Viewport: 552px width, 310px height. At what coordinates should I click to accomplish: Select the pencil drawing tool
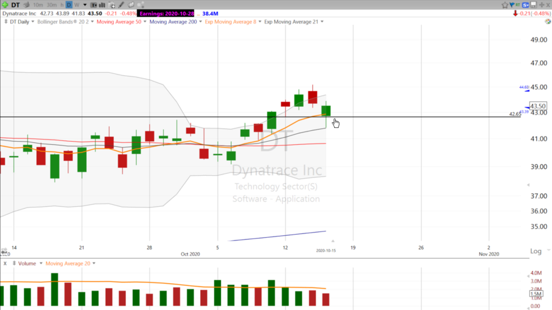[121, 5]
